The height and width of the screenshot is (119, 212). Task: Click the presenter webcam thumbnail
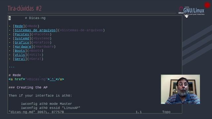(180, 89)
